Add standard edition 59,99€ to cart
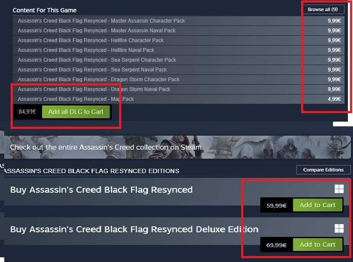 click(317, 205)
